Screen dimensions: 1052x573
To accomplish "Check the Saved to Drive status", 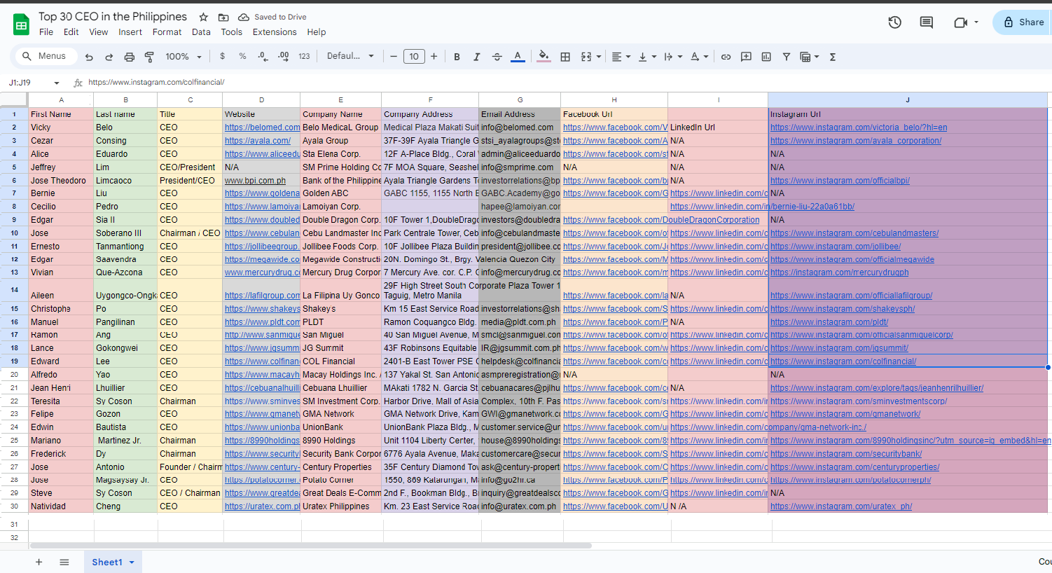I will (272, 17).
